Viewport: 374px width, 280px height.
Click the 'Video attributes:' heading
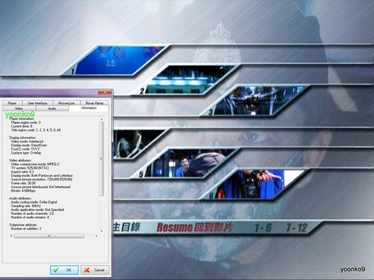(20, 160)
